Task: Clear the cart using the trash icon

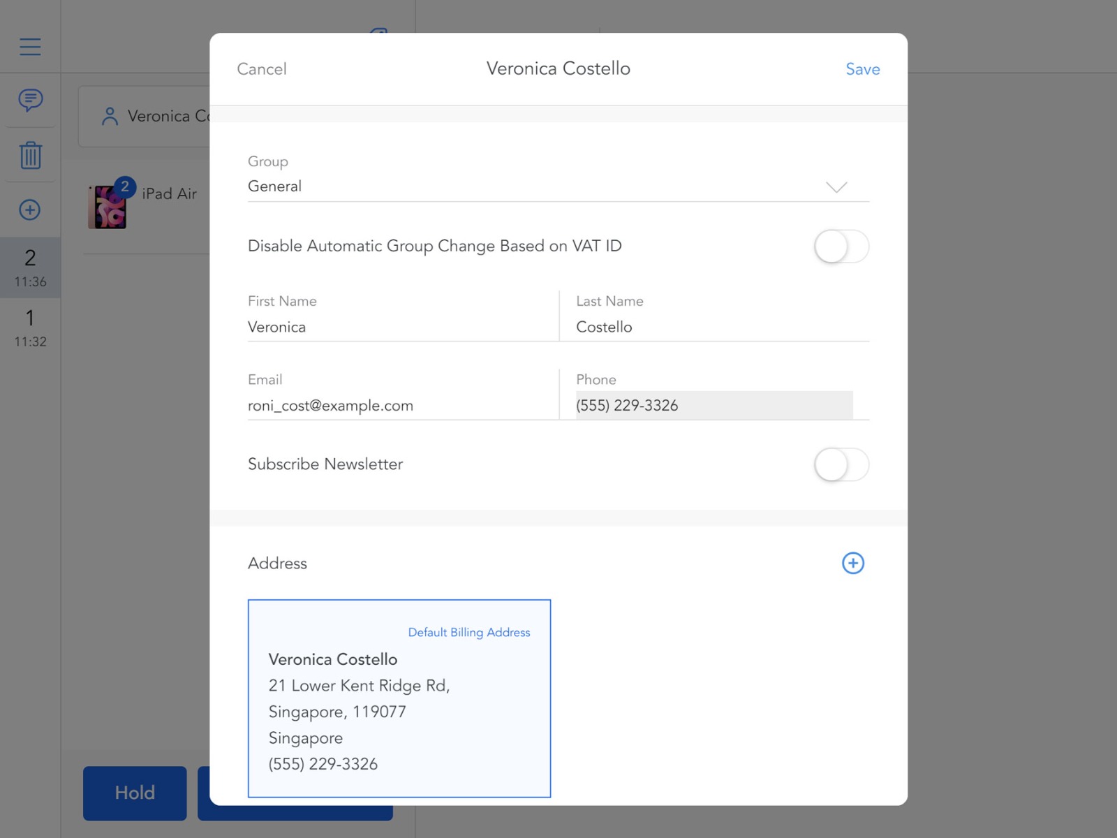Action: tap(30, 156)
